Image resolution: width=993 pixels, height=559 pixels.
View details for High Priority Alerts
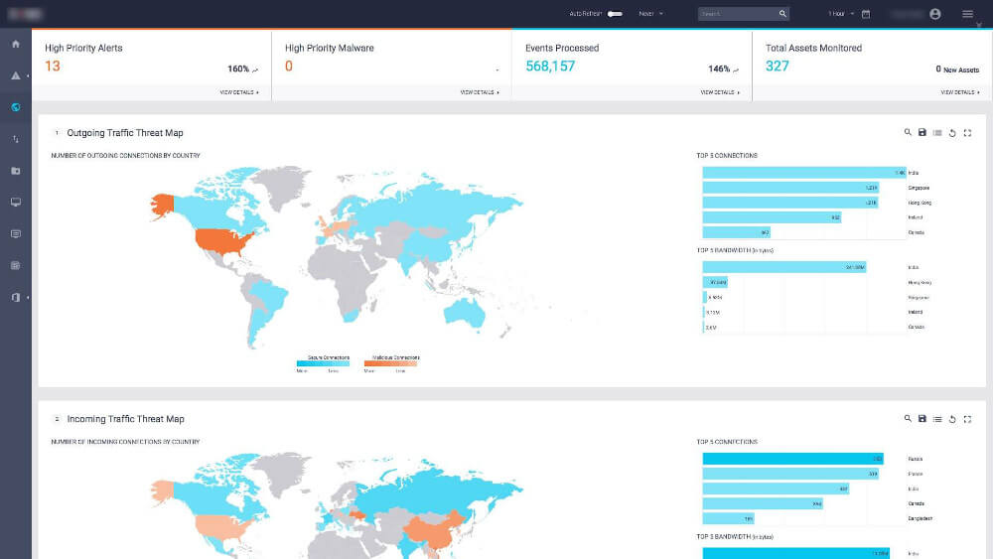pyautogui.click(x=238, y=92)
